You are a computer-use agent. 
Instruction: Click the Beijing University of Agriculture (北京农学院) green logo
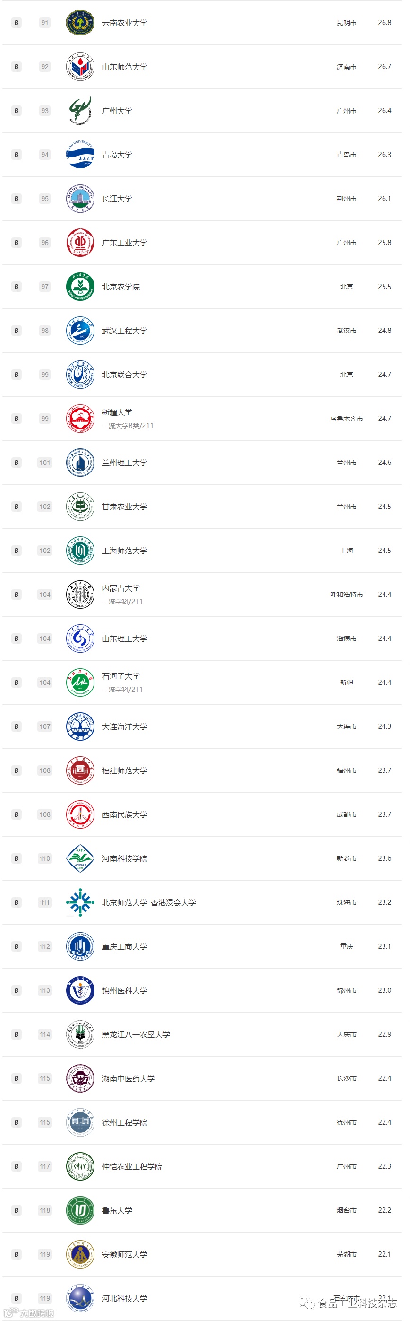(80, 287)
